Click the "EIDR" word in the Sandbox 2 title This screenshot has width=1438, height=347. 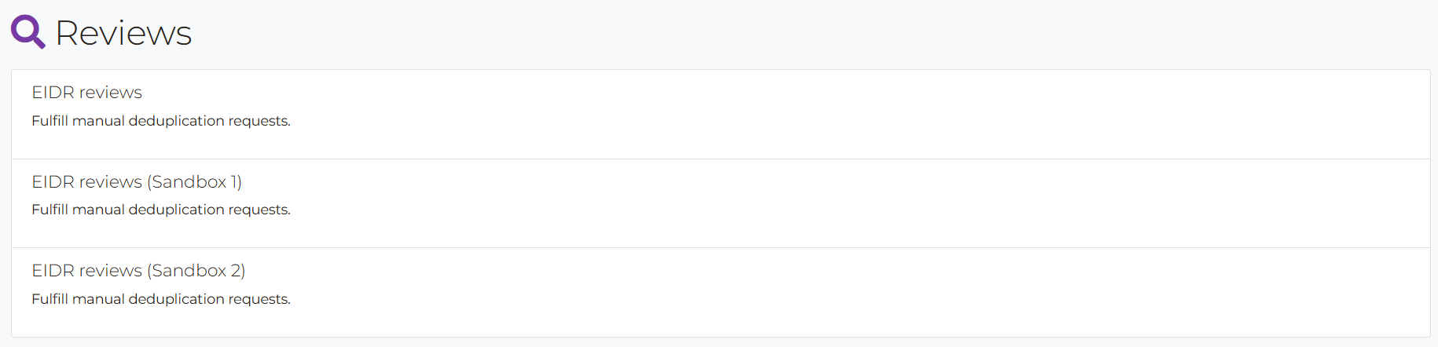pyautogui.click(x=53, y=271)
